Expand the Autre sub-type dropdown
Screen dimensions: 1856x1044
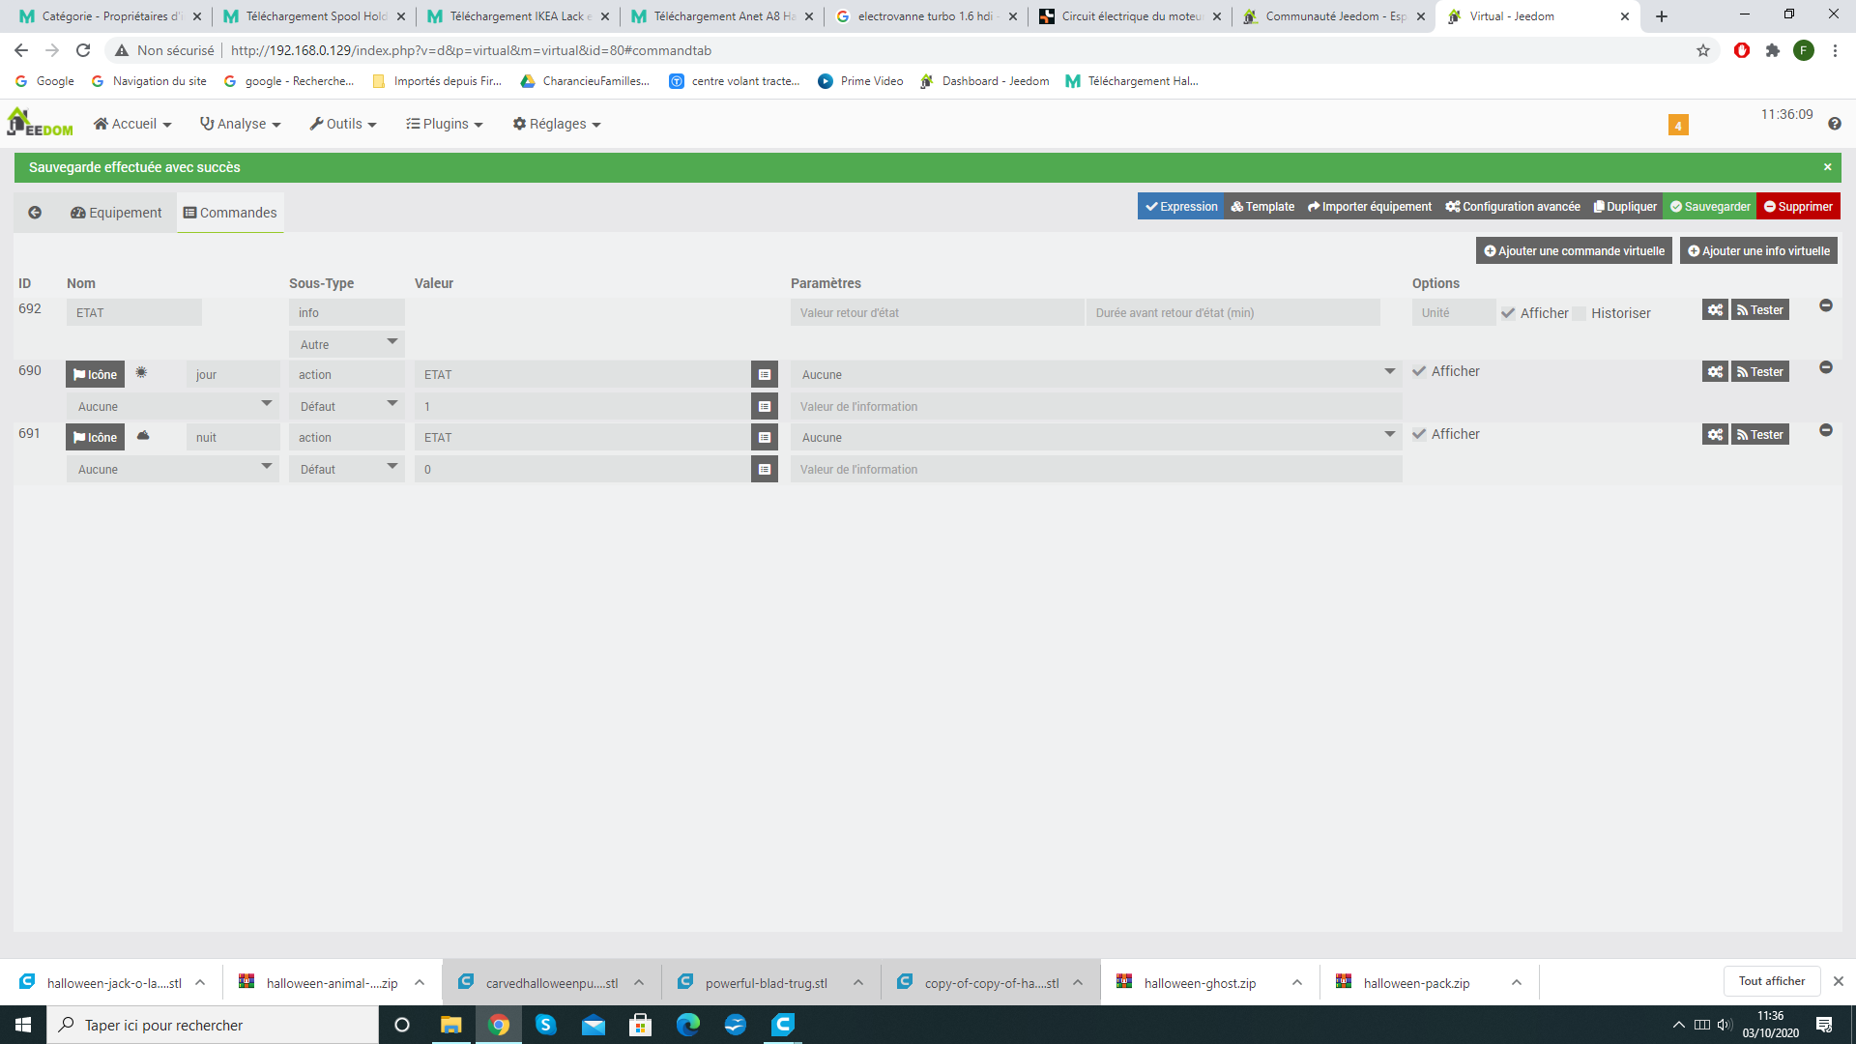pos(346,344)
